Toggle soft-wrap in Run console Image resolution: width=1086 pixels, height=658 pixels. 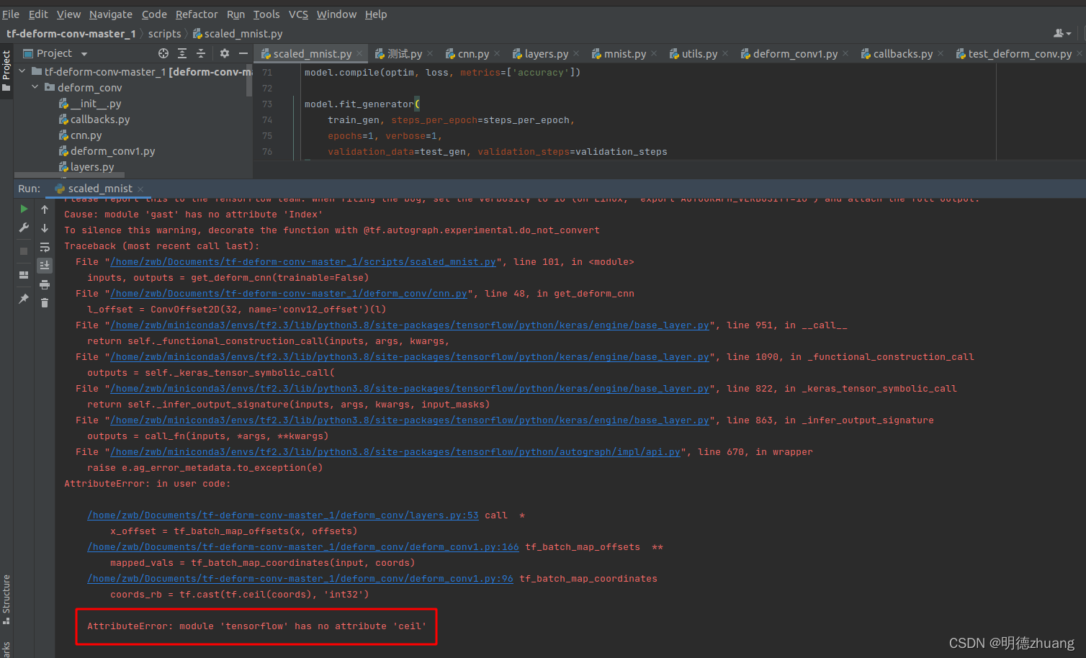[45, 247]
